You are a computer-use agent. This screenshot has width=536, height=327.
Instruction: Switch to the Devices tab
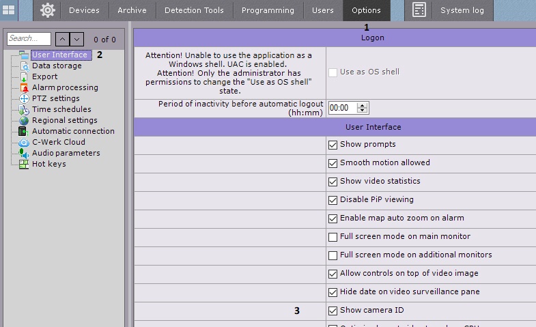tap(84, 10)
